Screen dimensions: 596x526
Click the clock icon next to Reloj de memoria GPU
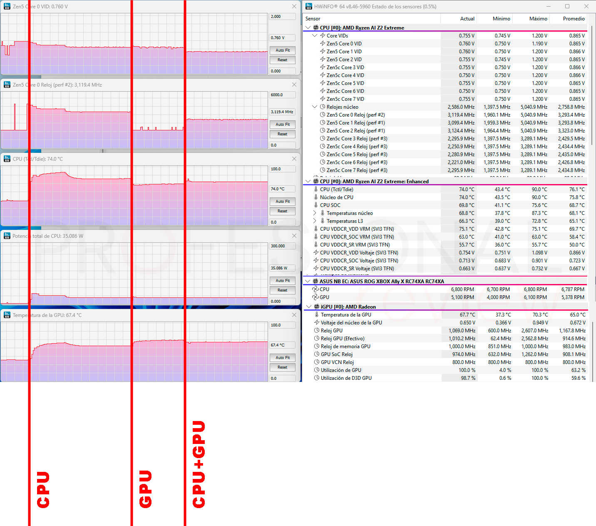(317, 347)
